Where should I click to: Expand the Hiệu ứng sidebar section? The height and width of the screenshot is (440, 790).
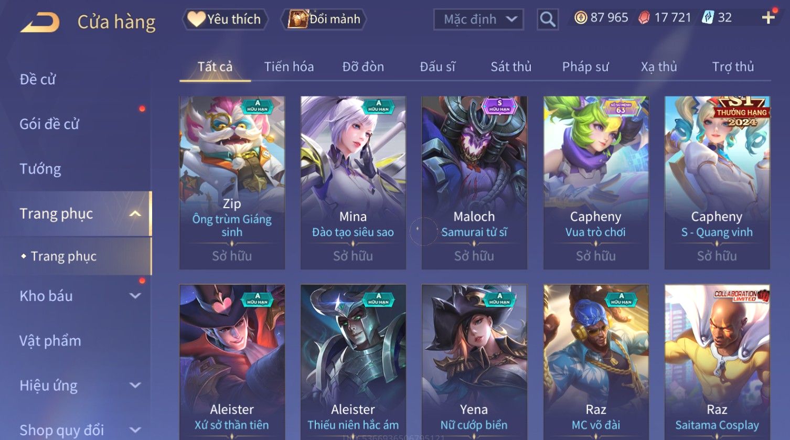coord(135,385)
